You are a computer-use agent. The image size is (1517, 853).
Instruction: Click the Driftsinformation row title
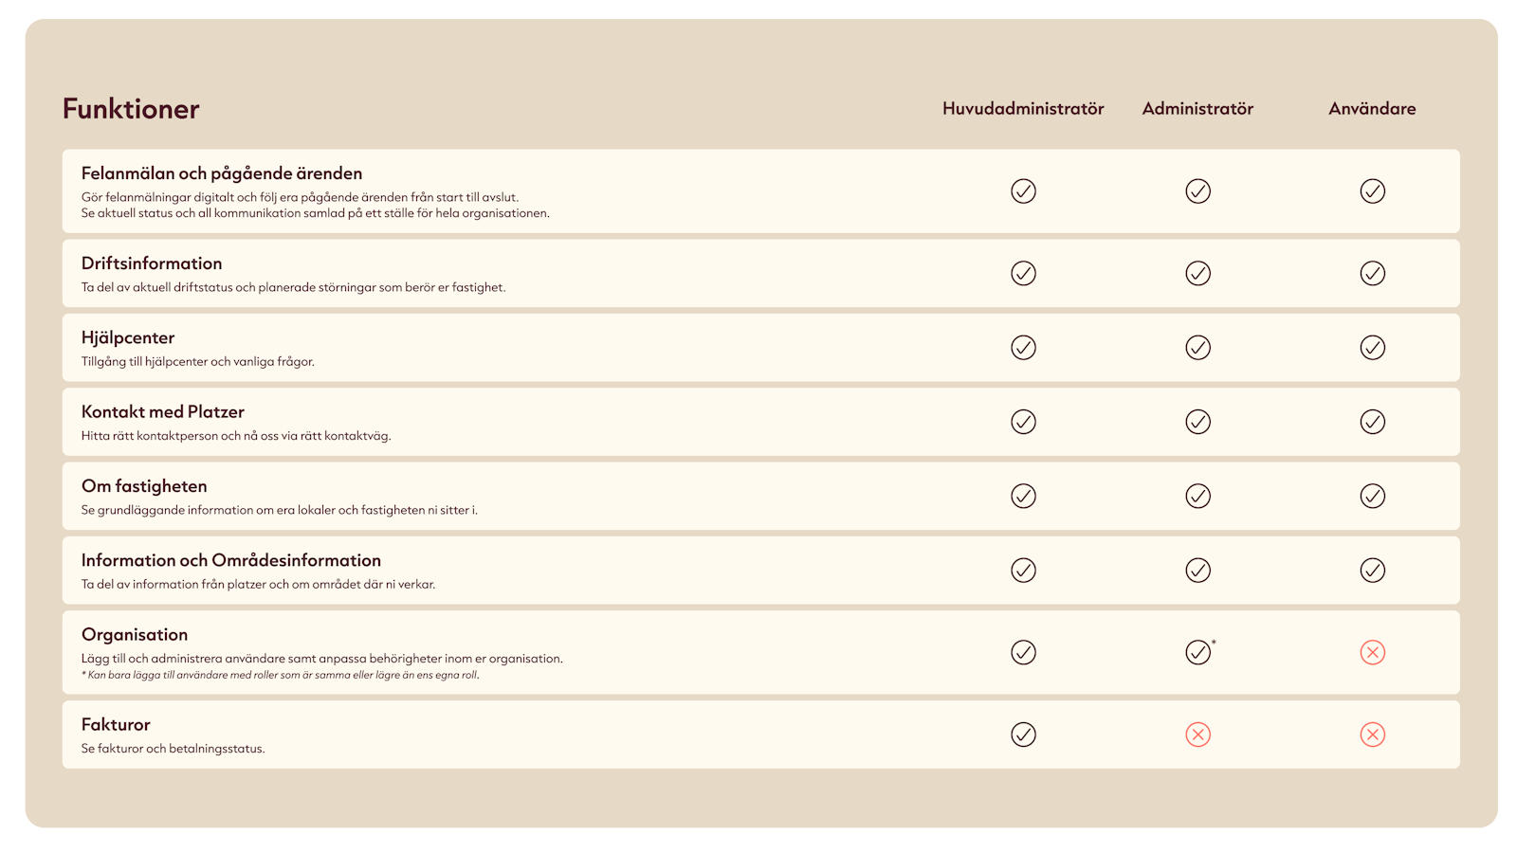coord(152,263)
